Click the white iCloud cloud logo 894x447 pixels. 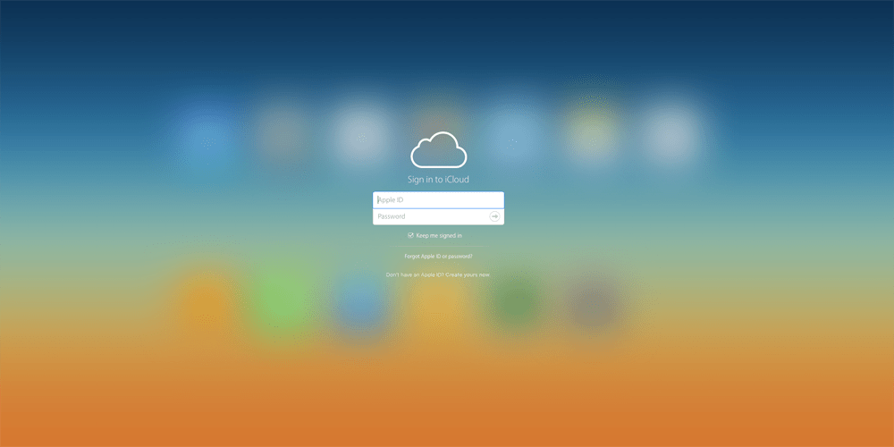438,150
